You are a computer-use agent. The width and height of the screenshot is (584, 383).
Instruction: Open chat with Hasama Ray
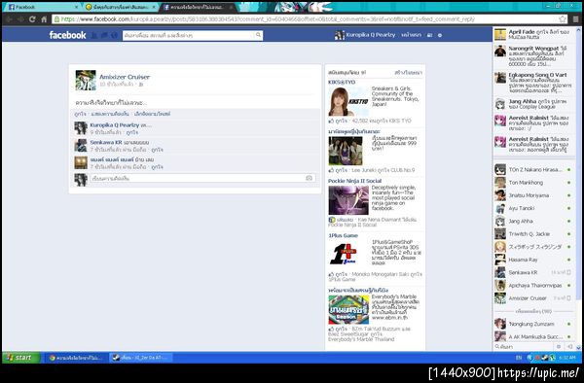(533, 260)
